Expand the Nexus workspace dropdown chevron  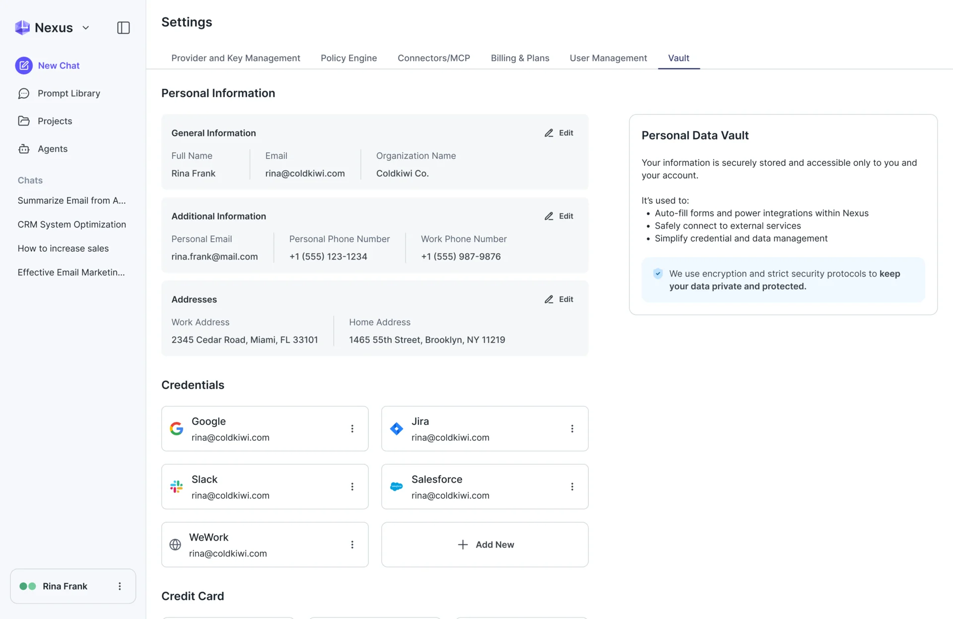tap(86, 28)
